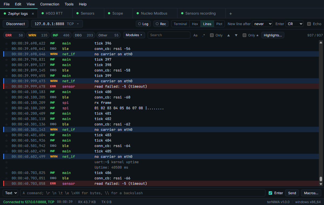Toggle the Rec recording button
The image size is (324, 205).
(x=161, y=24)
